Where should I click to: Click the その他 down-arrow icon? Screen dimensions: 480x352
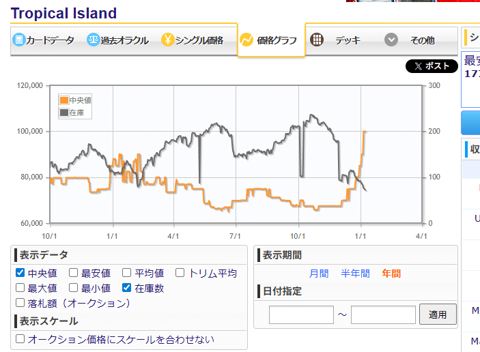391,40
